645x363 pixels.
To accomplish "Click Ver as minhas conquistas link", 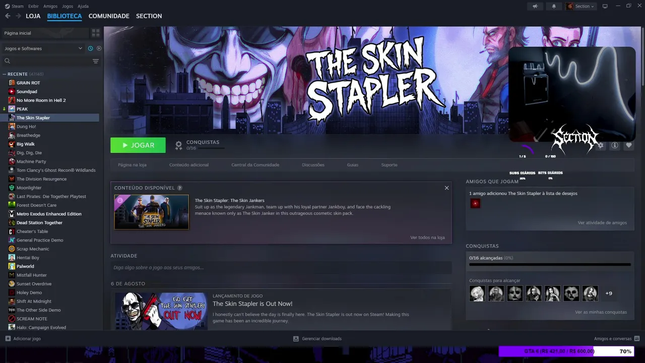I will [601, 312].
